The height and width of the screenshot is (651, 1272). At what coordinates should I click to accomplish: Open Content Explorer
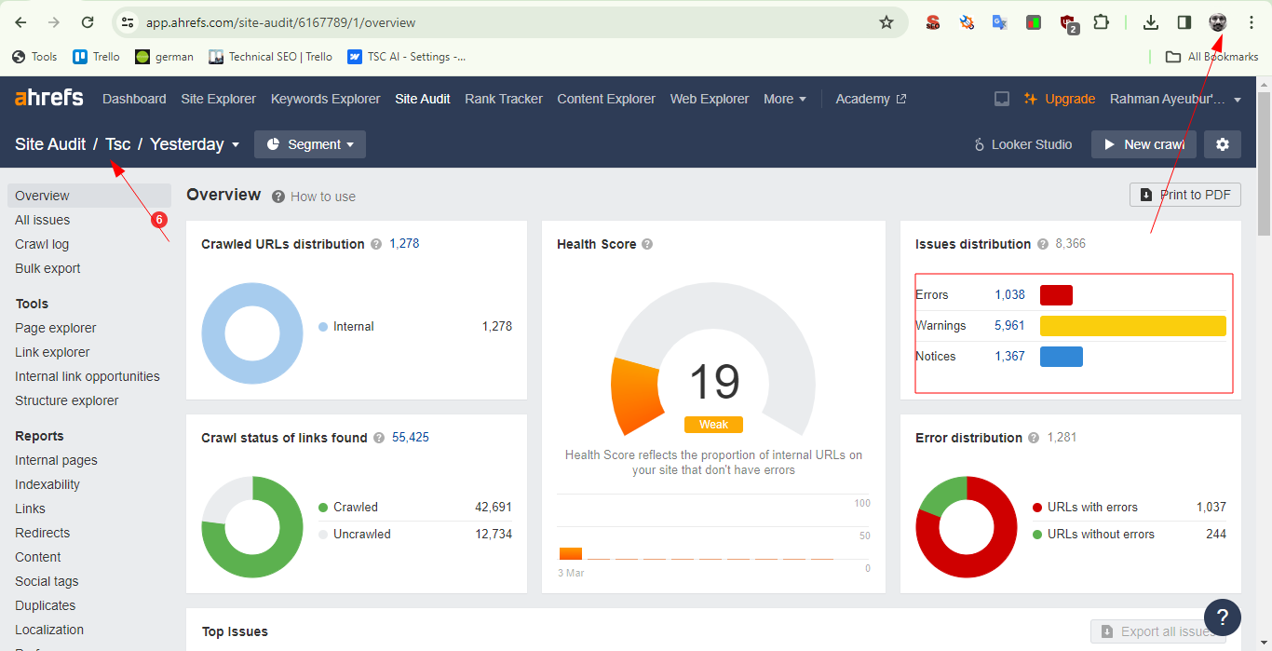(606, 99)
